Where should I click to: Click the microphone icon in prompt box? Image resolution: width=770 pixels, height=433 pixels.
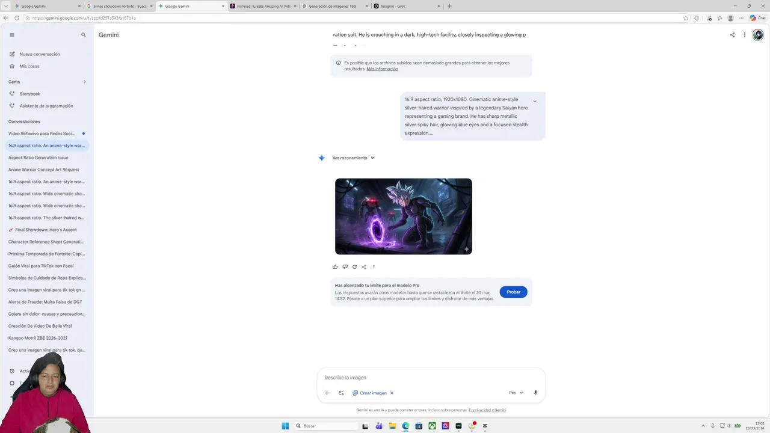tap(535, 393)
